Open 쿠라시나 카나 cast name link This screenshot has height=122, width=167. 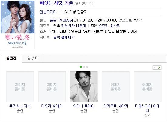(20, 106)
